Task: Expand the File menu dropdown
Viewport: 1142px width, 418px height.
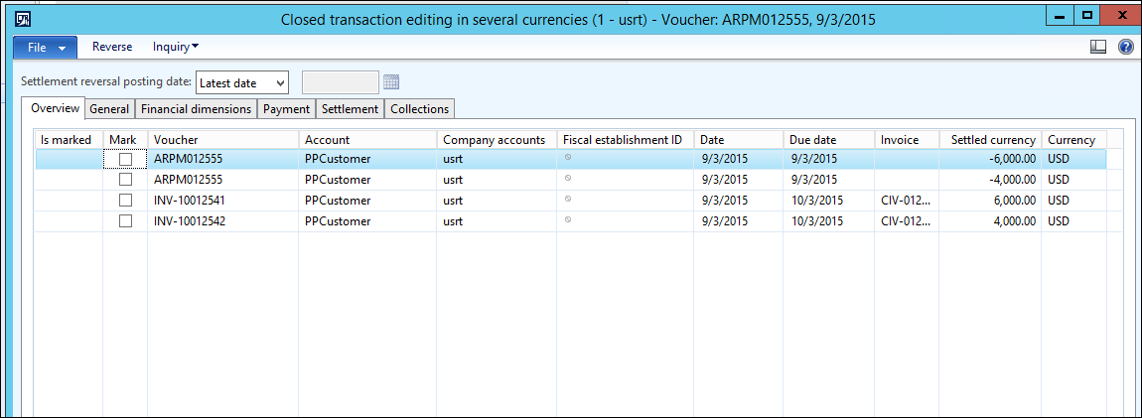Action: 45,47
